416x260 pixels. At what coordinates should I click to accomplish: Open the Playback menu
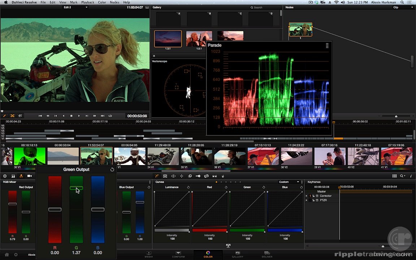(x=87, y=3)
